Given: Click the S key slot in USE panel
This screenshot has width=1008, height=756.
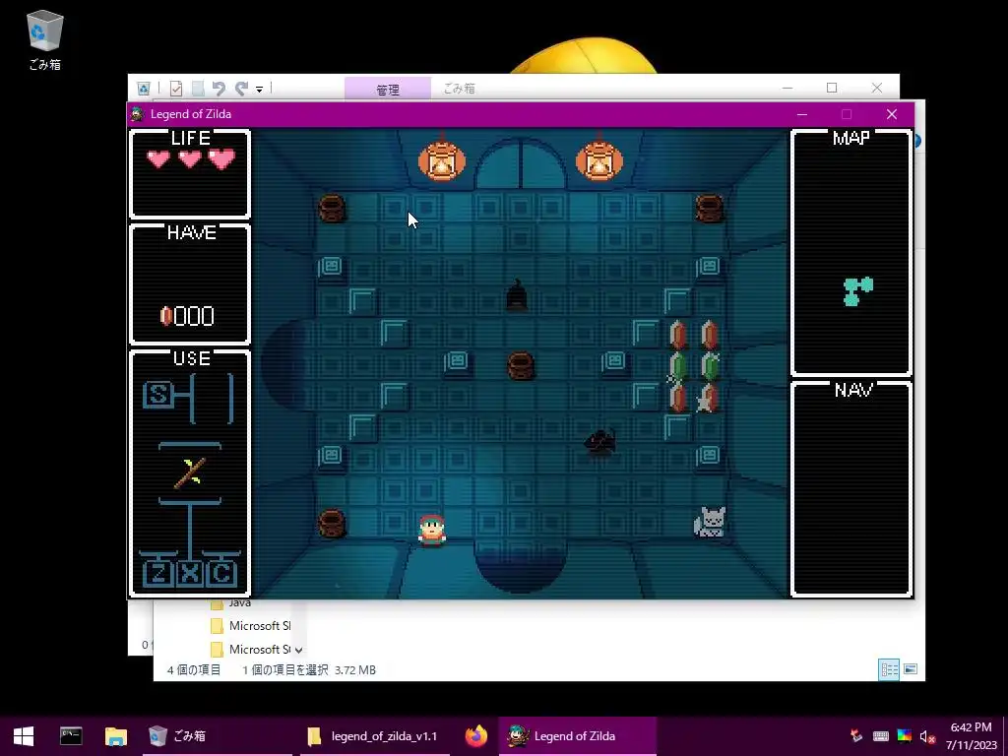Looking at the screenshot, I should [158, 394].
